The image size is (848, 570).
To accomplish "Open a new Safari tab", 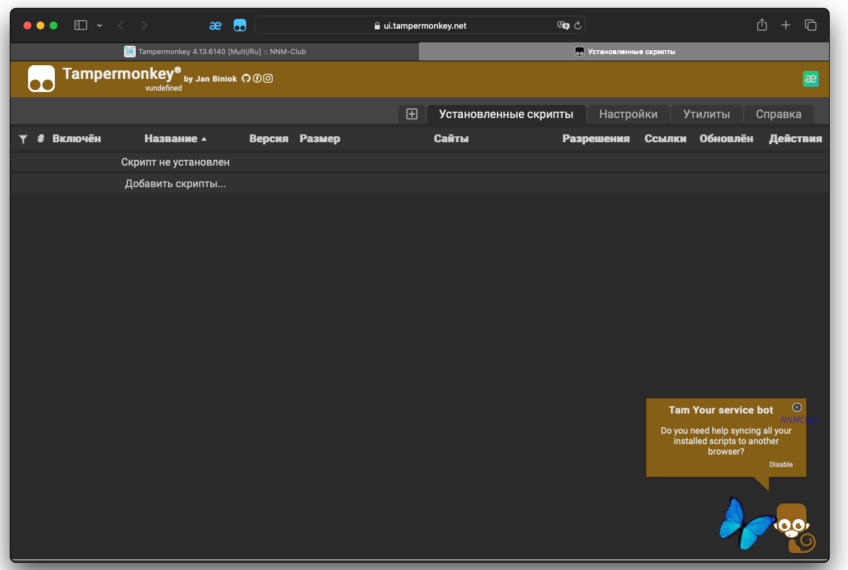I will [786, 25].
